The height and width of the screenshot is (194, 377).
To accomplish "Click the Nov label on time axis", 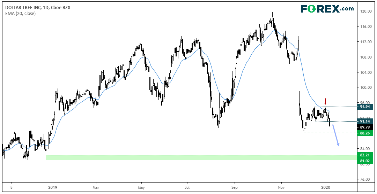I will pyautogui.click(x=281, y=188).
